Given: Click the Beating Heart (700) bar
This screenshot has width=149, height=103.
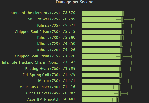Looking at the screenshot, I should pyautogui.click(x=102, y=69).
